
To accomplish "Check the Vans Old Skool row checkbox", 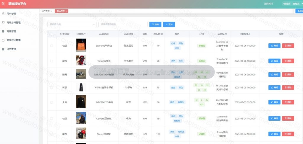I will point(51,74).
